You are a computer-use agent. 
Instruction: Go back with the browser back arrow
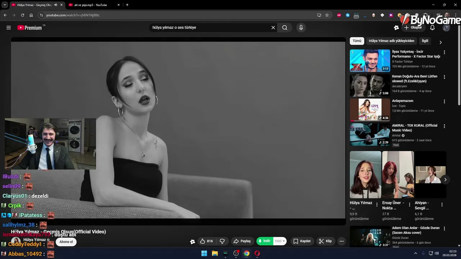coord(5,15)
